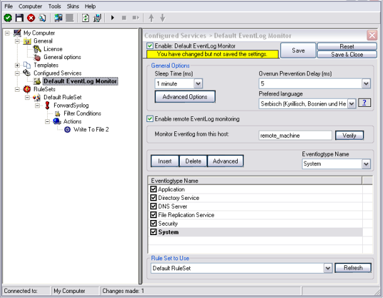Viewport: 383px width, 298px height.
Task: Click the Eventlogtype Name column header
Action: (x=255, y=181)
